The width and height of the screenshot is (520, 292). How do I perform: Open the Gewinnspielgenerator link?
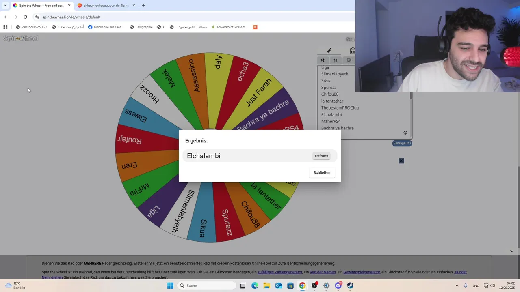[x=362, y=272]
